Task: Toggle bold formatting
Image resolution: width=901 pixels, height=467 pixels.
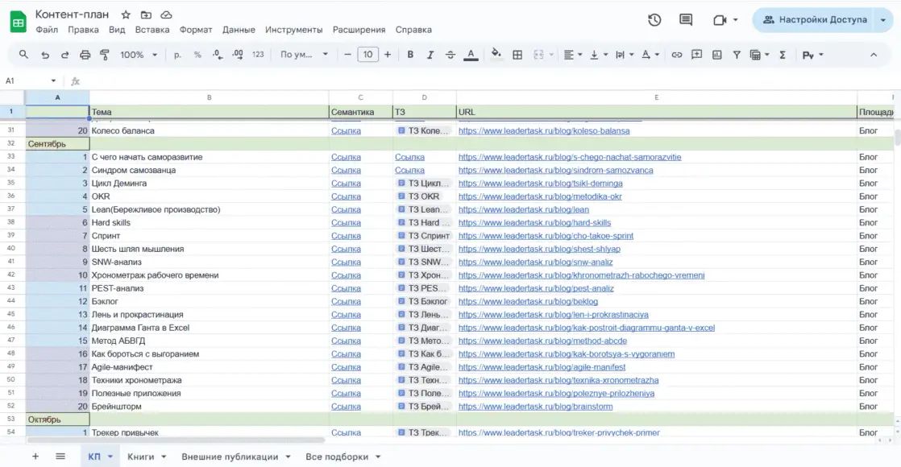Action: [x=410, y=55]
